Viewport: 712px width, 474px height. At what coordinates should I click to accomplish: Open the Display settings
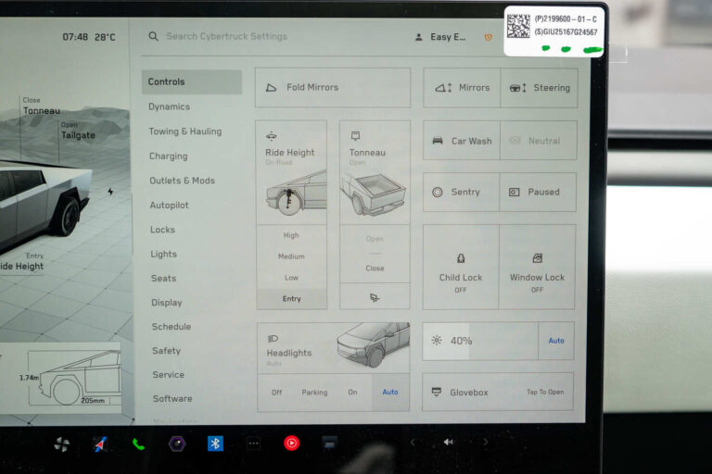click(167, 303)
